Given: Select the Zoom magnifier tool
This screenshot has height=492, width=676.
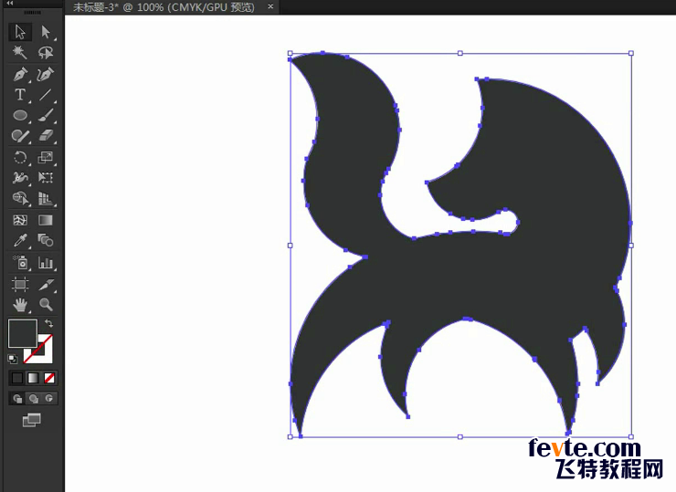Looking at the screenshot, I should point(46,304).
